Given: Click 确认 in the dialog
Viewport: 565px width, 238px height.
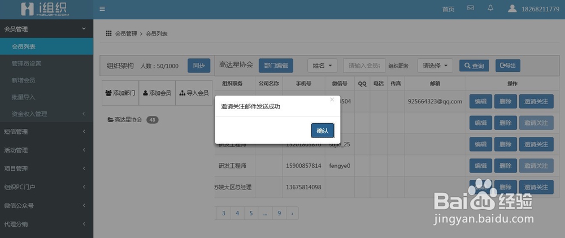Looking at the screenshot, I should pyautogui.click(x=323, y=131).
